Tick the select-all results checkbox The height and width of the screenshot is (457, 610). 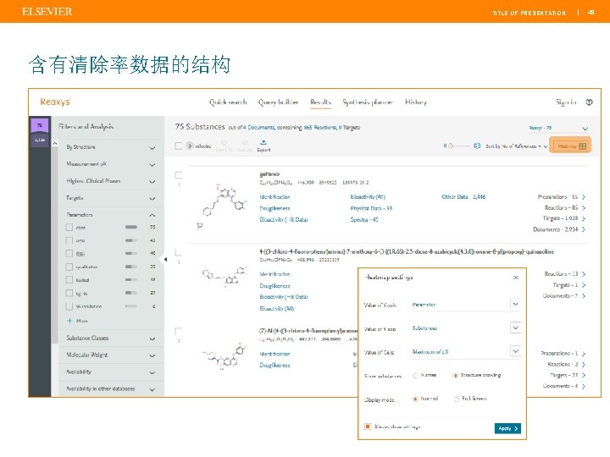point(179,146)
